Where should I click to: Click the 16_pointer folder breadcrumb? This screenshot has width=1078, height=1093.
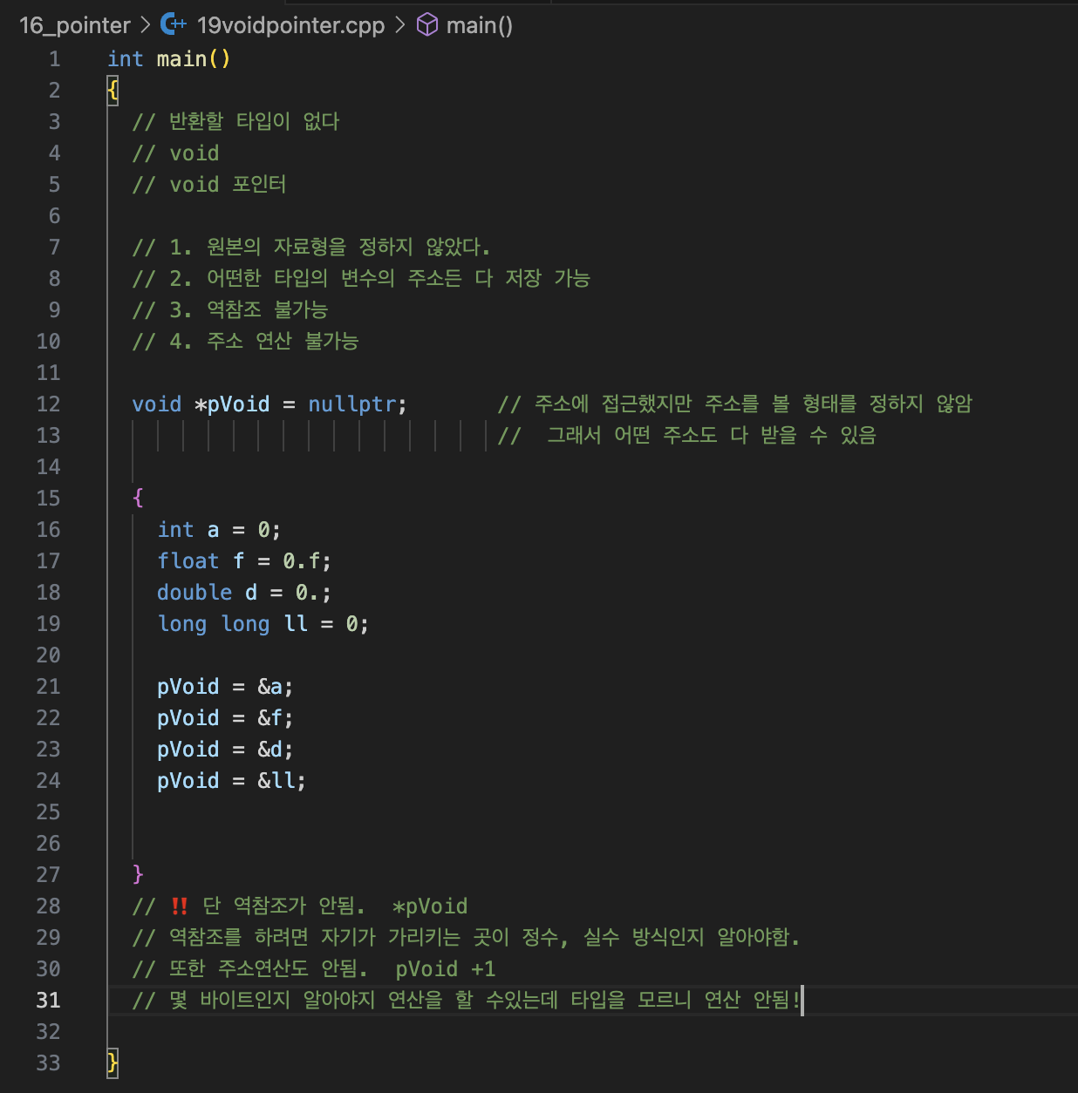[x=74, y=25]
